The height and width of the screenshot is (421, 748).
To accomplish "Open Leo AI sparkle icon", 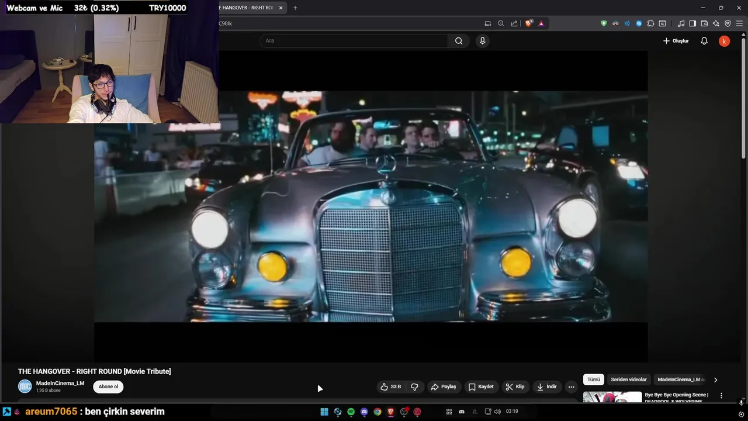I will point(716,23).
